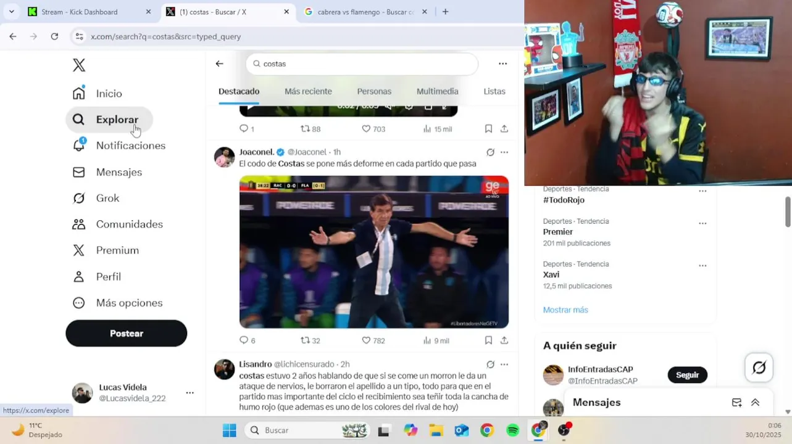Reply to the post with 1 comment
Screen dimensions: 792x444
click(246, 129)
